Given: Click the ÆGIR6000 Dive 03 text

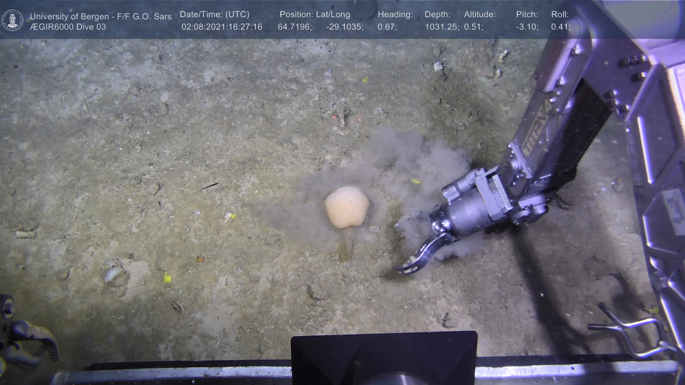Looking at the screenshot, I should click(68, 27).
